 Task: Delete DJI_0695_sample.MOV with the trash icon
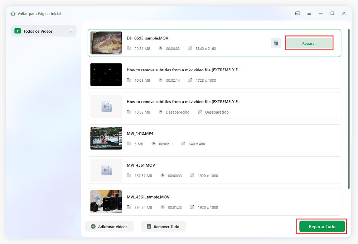[x=276, y=43]
